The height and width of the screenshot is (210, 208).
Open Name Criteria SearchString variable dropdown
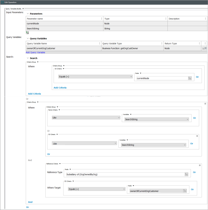click(x=157, y=119)
